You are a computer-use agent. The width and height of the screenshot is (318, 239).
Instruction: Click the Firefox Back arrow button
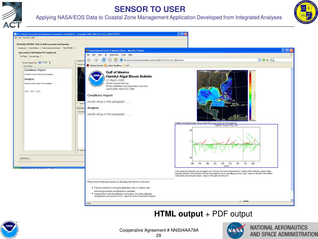[x=89, y=60]
